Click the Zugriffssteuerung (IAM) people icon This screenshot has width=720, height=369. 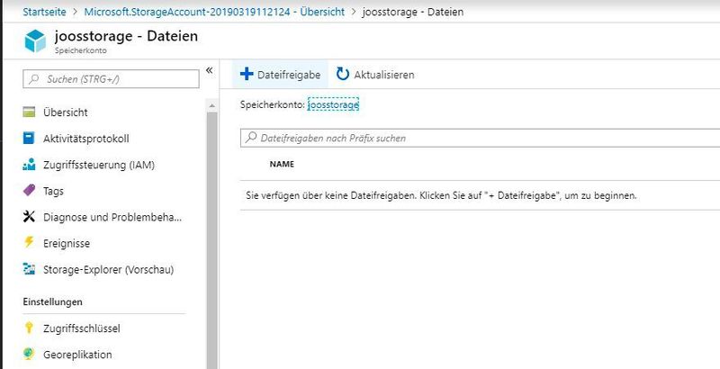[29, 165]
